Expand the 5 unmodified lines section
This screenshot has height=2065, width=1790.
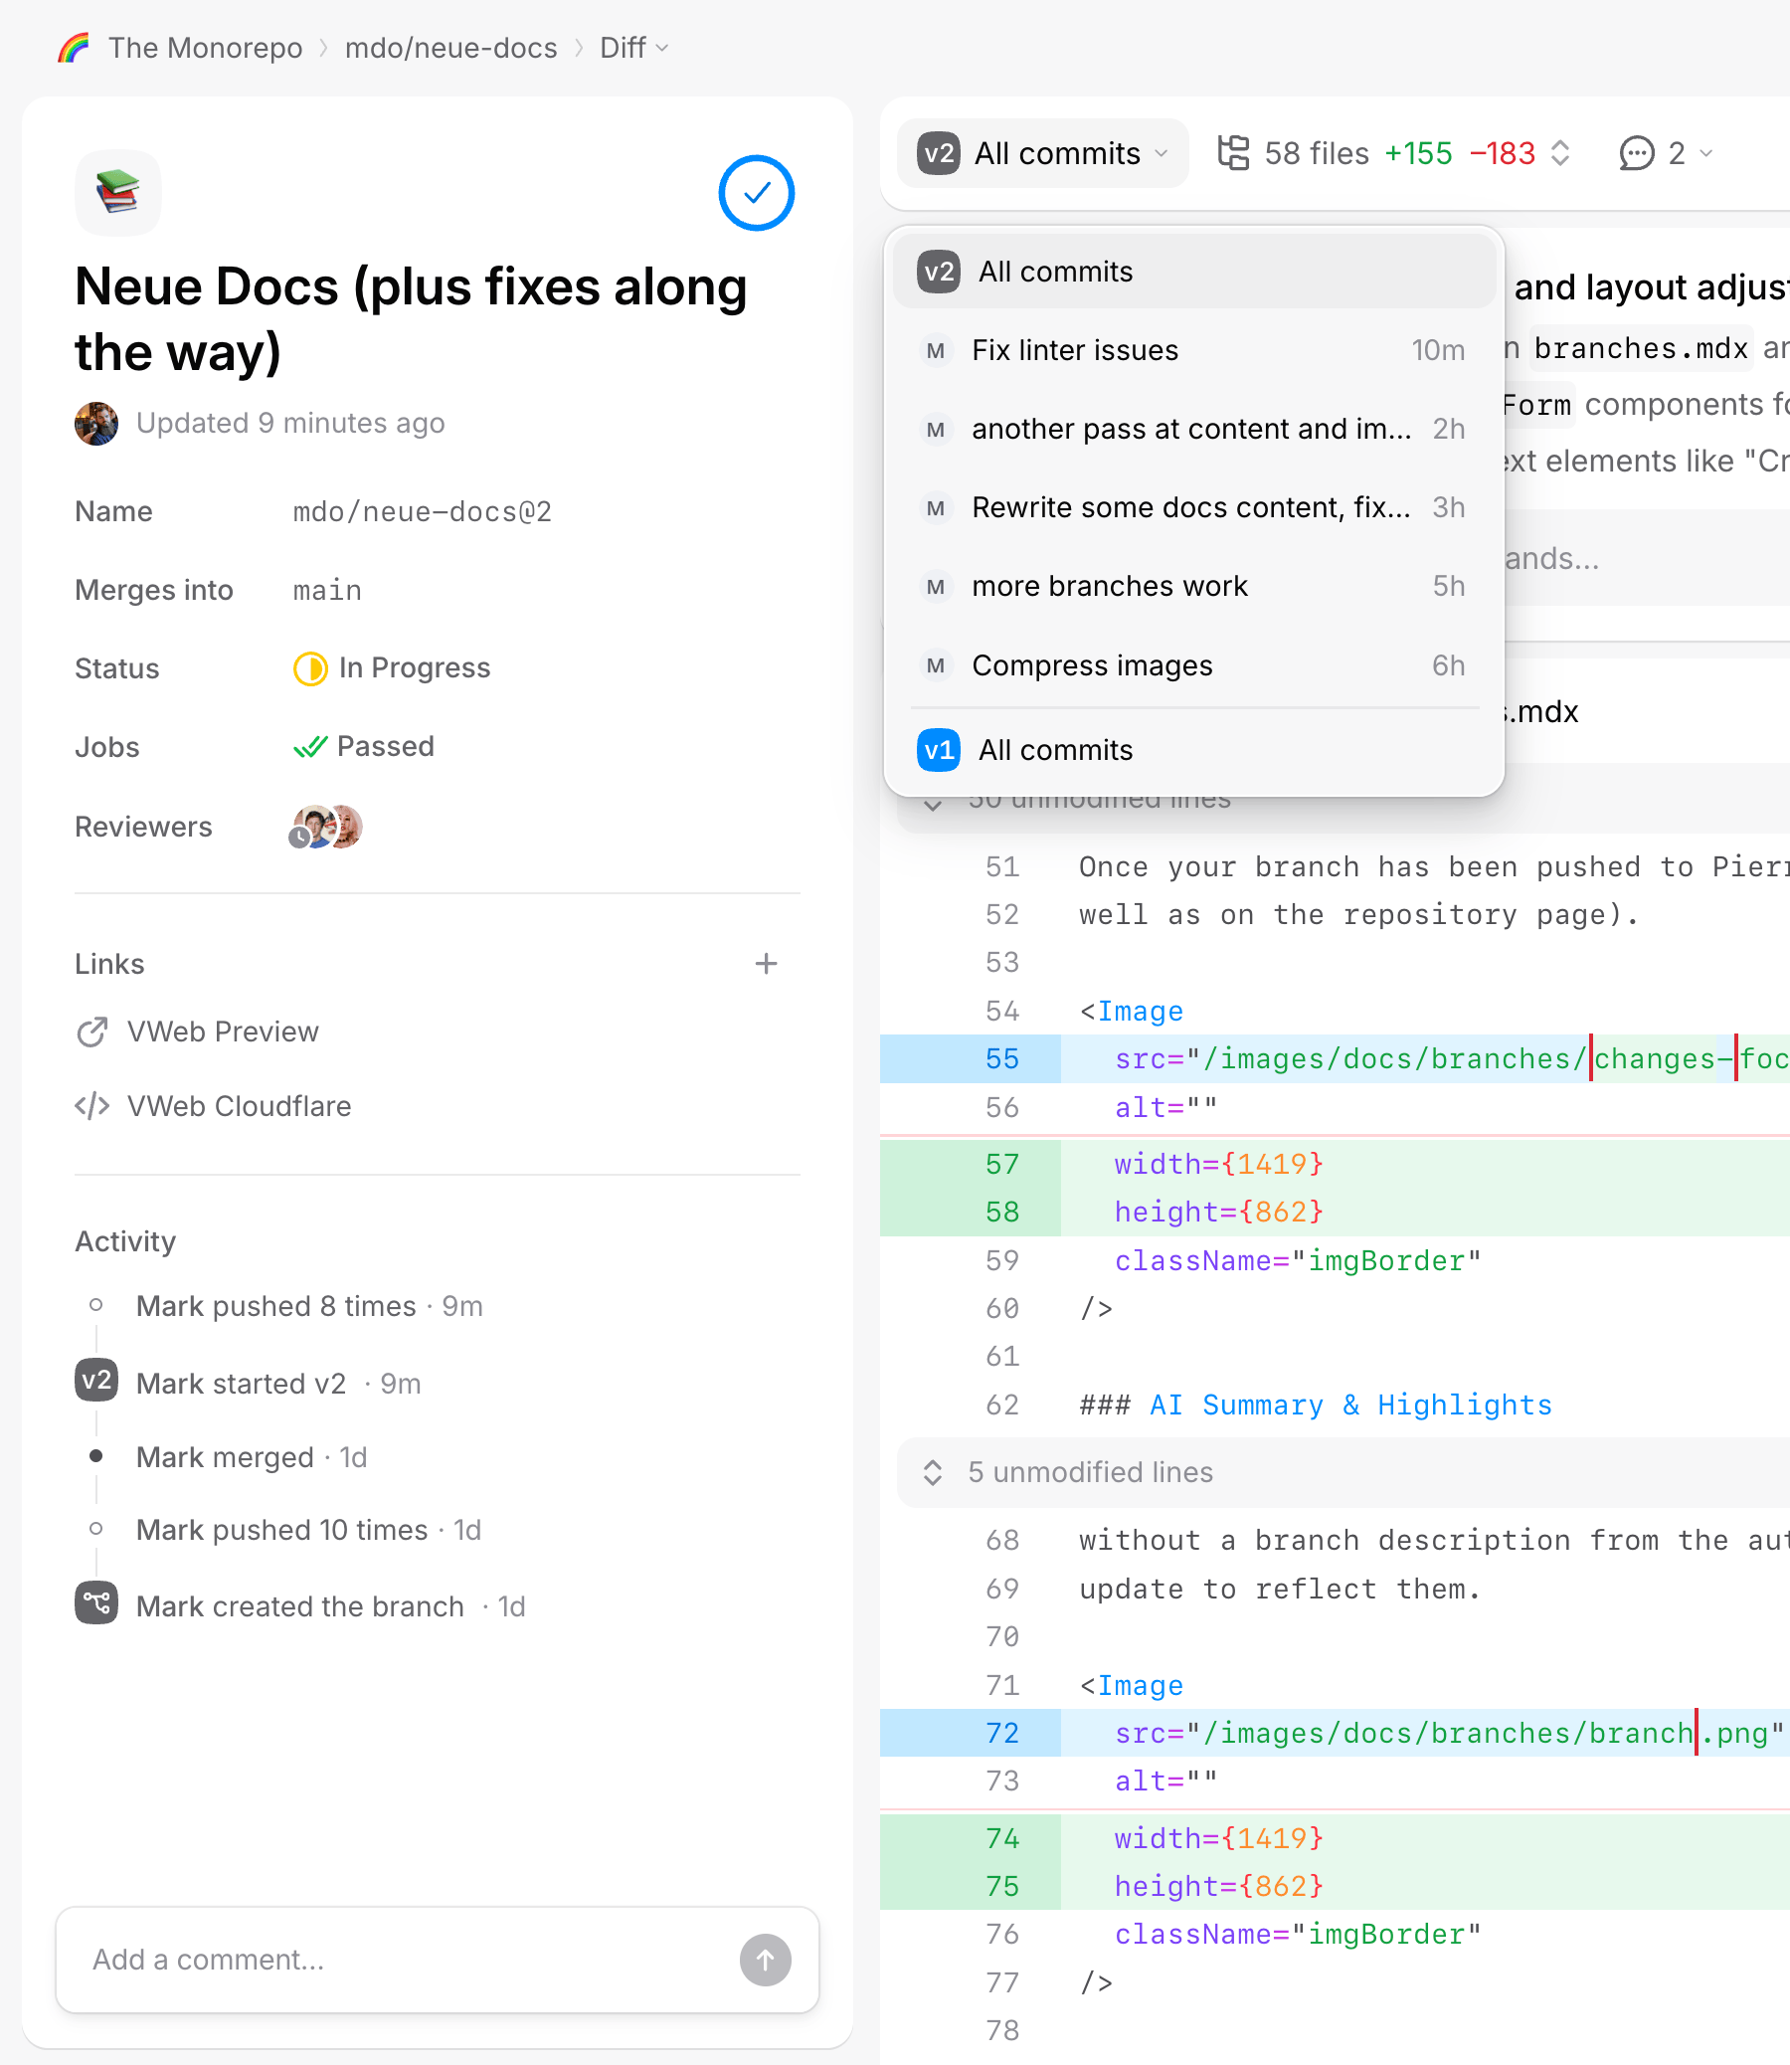tap(1090, 1472)
